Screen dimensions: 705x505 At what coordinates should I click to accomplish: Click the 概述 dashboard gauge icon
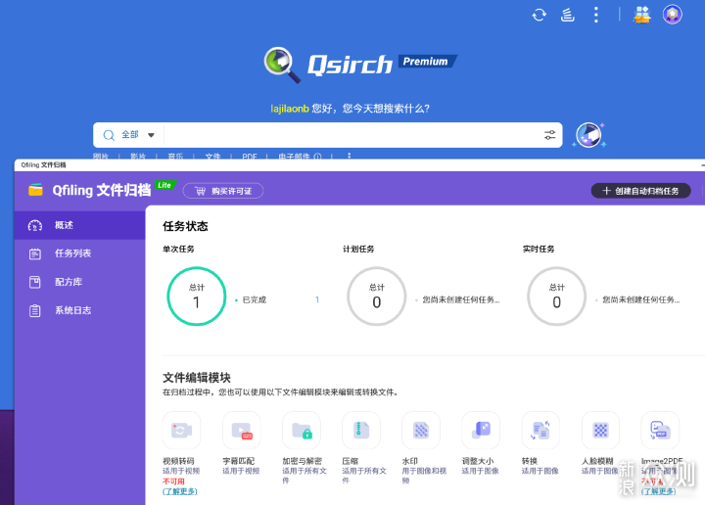pyautogui.click(x=35, y=225)
